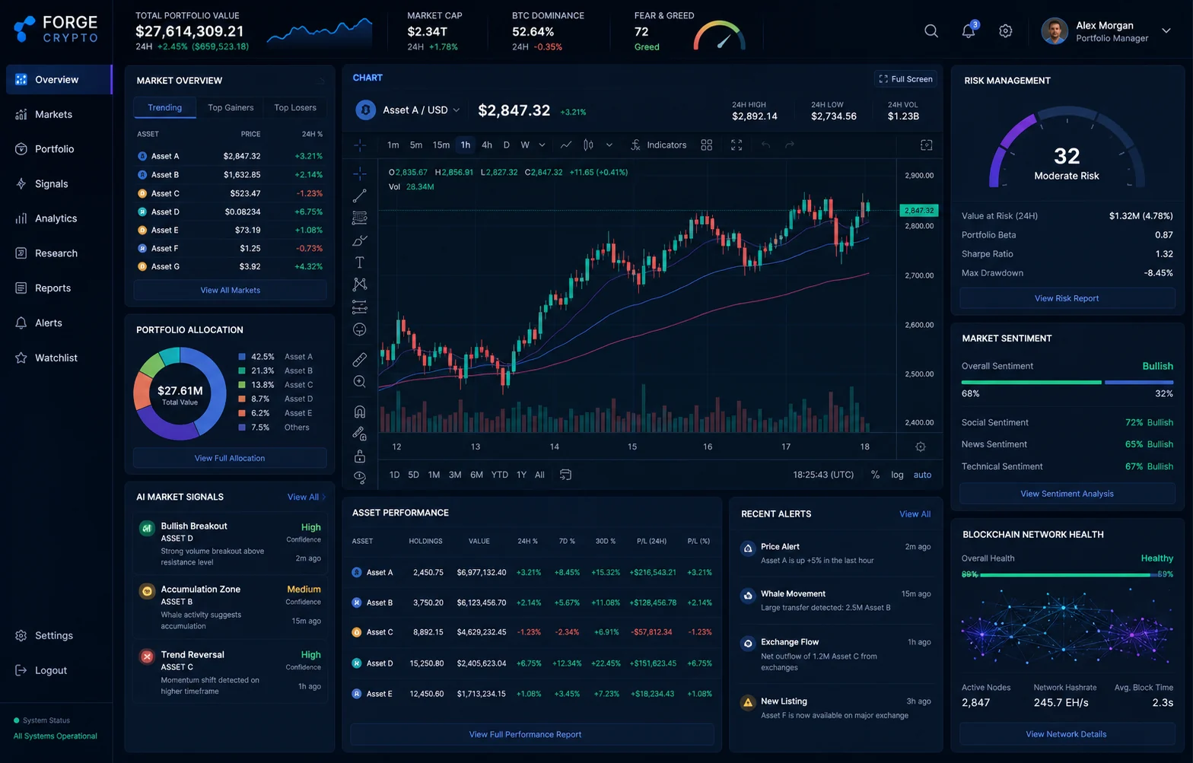Open the Alex Morgan profile menu chevron
1193x763 pixels.
tap(1166, 31)
